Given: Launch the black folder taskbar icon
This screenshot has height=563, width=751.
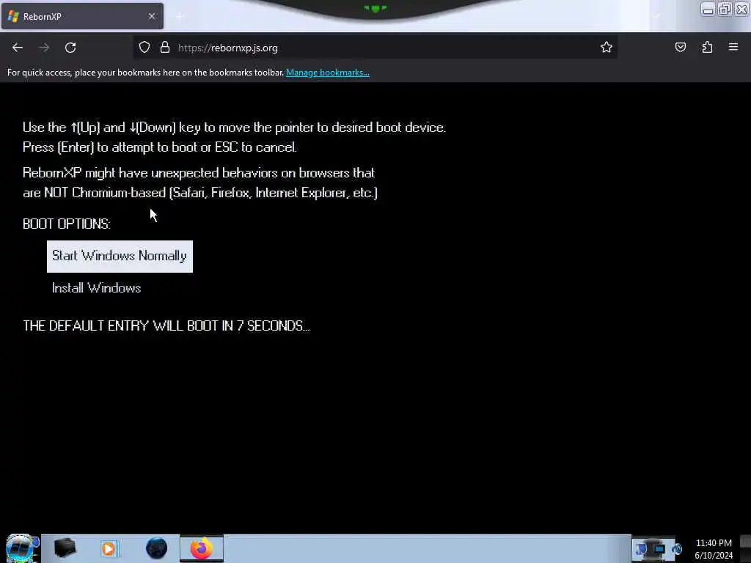Looking at the screenshot, I should [x=65, y=548].
